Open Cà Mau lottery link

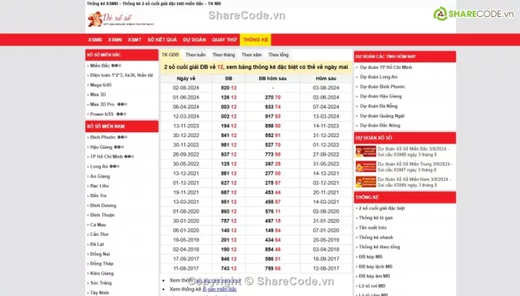tap(97, 225)
